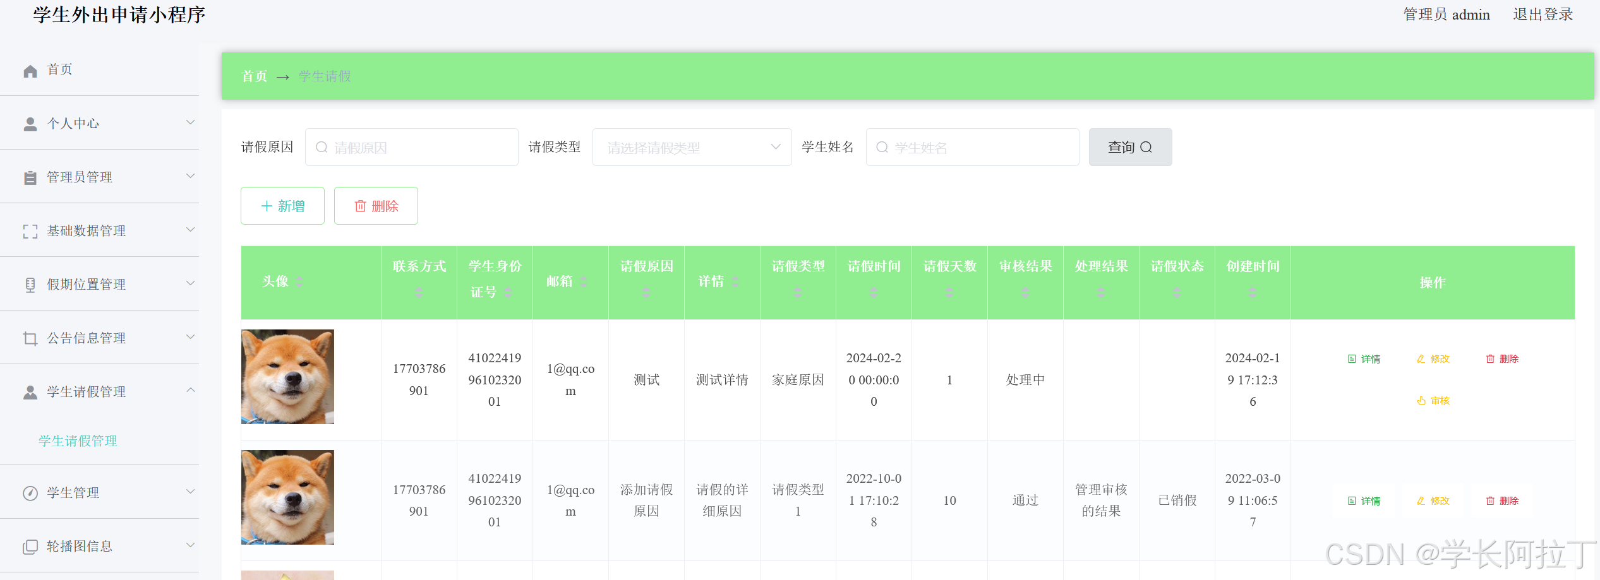Click 学生请假 in the breadcrumb
The width and height of the screenshot is (1600, 580).
tap(325, 76)
